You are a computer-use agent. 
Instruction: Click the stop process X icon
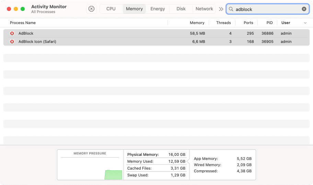coord(91,9)
